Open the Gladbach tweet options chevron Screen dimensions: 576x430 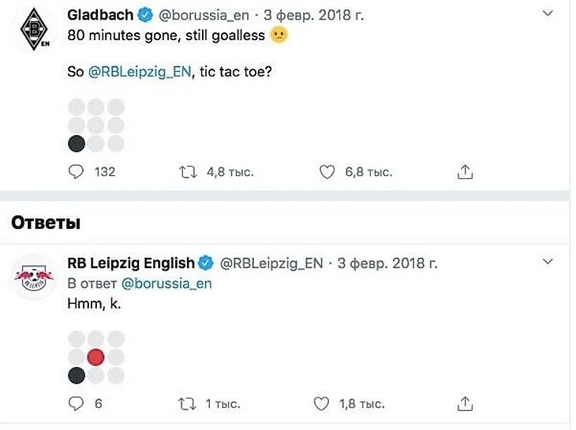pos(549,14)
